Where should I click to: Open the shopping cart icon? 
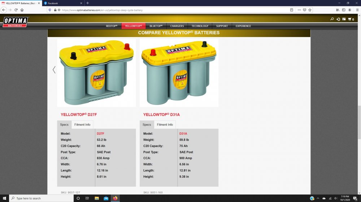351,19
